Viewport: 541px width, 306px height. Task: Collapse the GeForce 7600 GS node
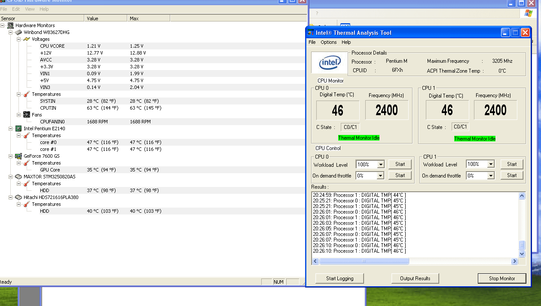pyautogui.click(x=11, y=156)
